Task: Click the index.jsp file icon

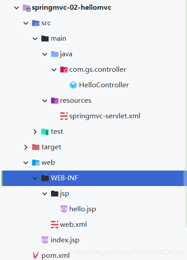Action: pyautogui.click(x=45, y=240)
